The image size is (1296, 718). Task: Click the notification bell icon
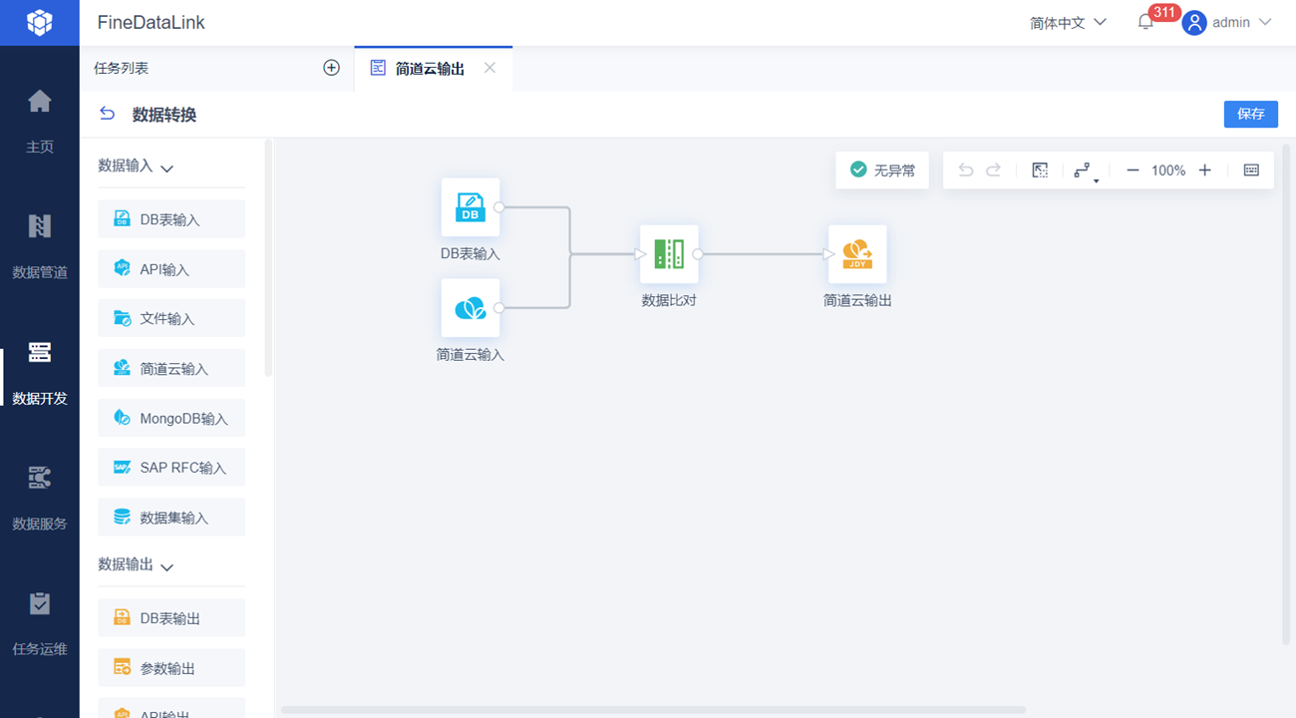tap(1145, 22)
